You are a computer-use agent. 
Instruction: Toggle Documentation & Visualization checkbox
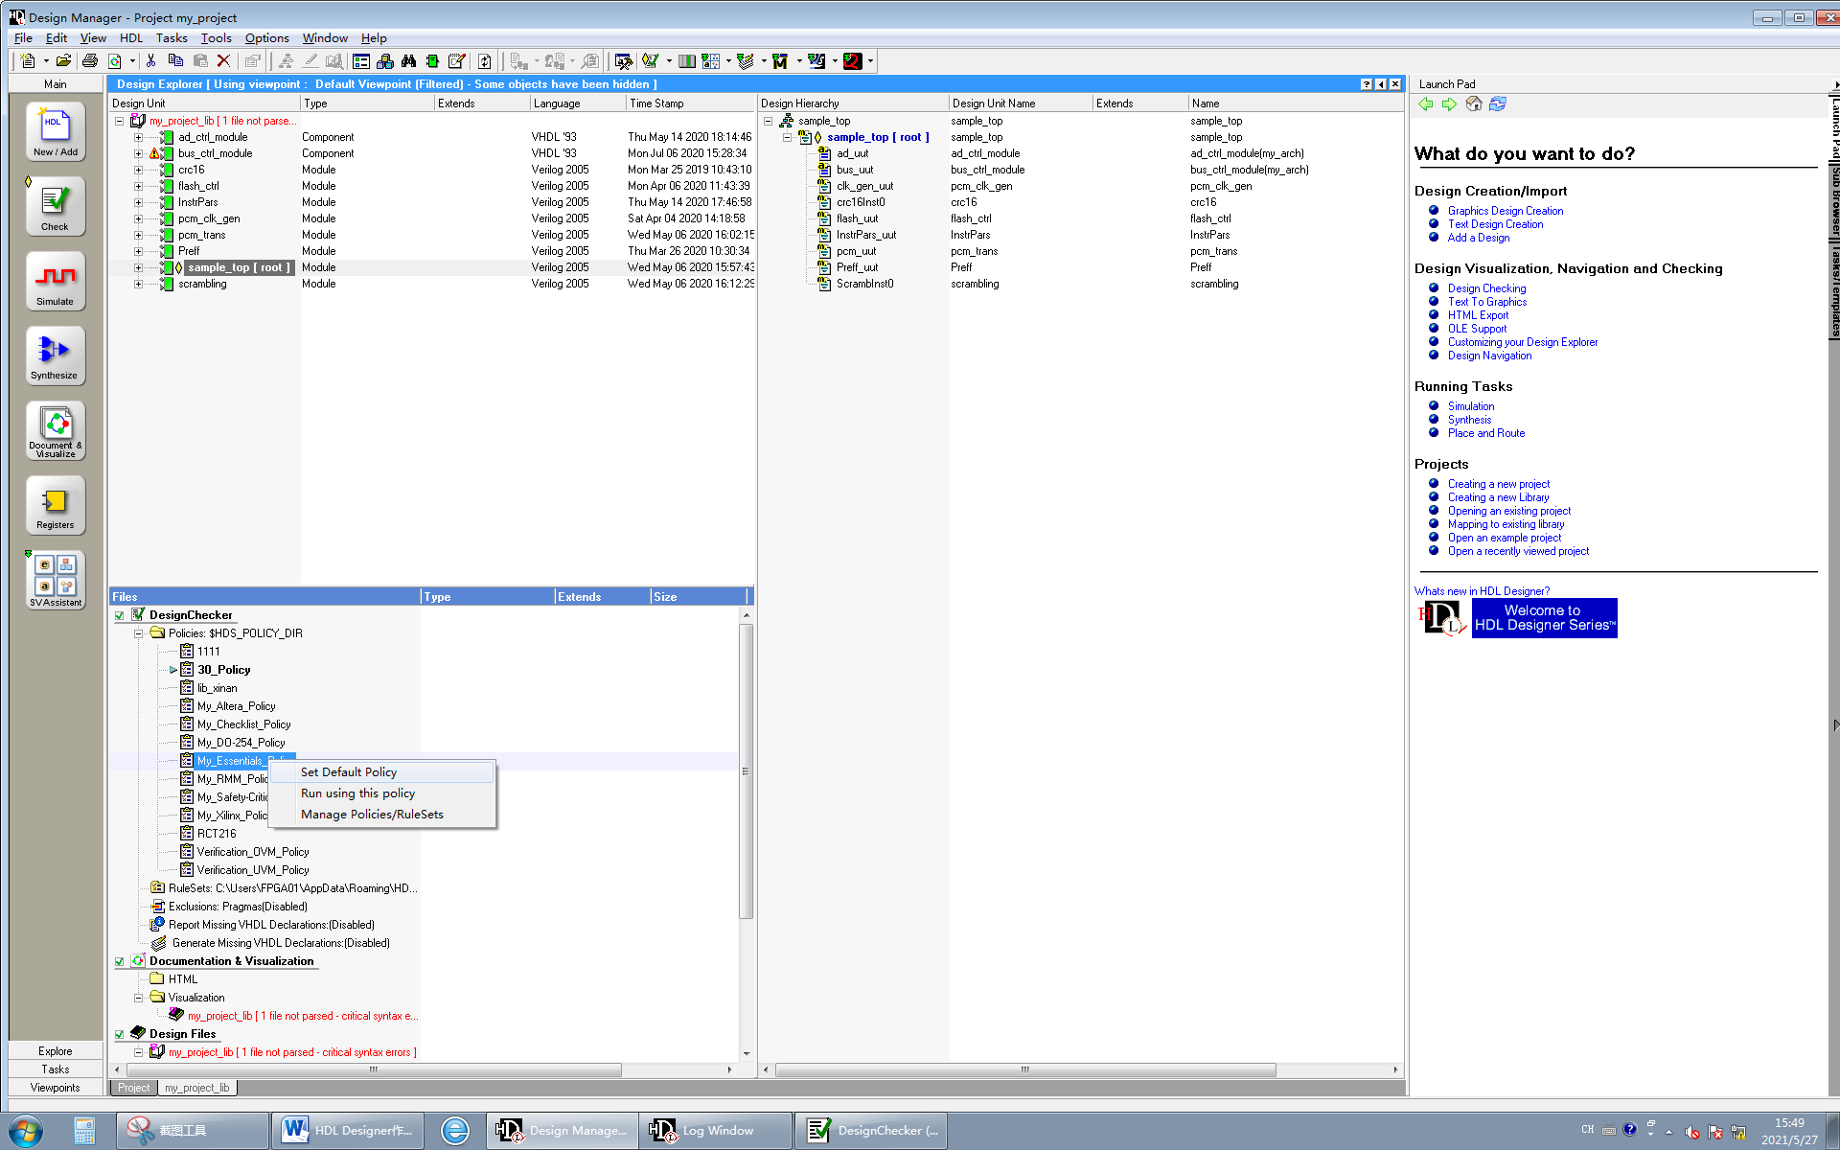tap(120, 961)
